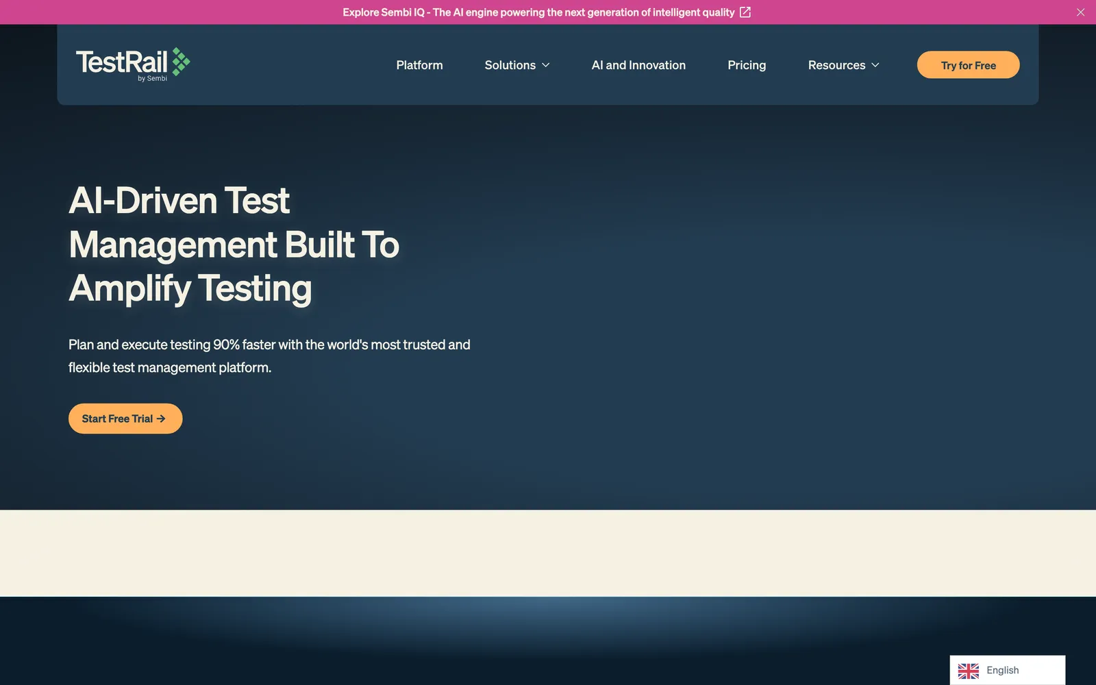1096x685 pixels.
Task: Expand the Resources menu chevron
Action: pos(875,65)
